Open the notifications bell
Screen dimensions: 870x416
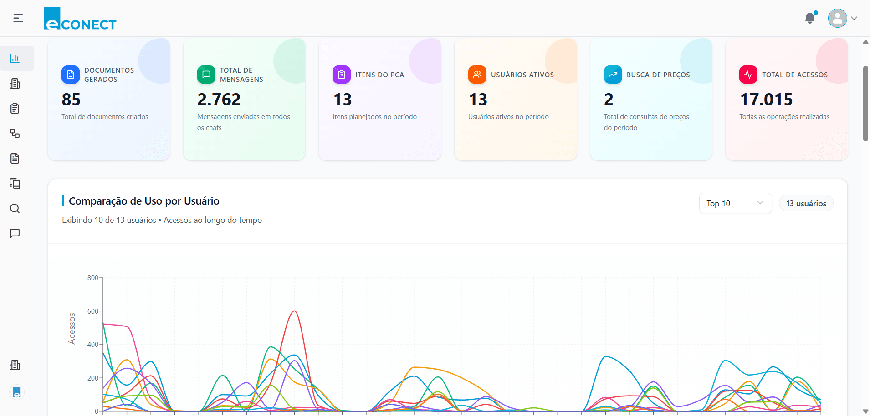(x=809, y=18)
